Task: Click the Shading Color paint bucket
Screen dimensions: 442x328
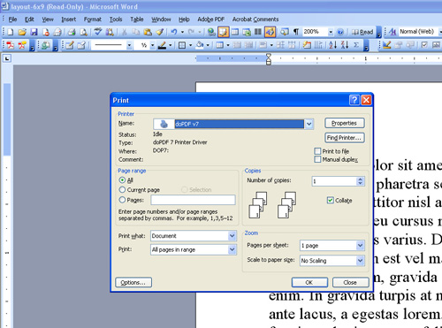Action: (x=200, y=45)
